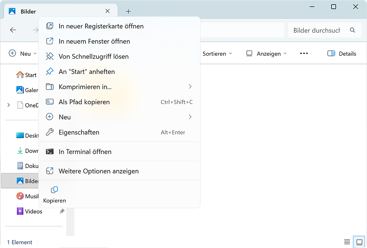Click Von Schnellzugriff lösen
The height and width of the screenshot is (248, 367).
93,57
